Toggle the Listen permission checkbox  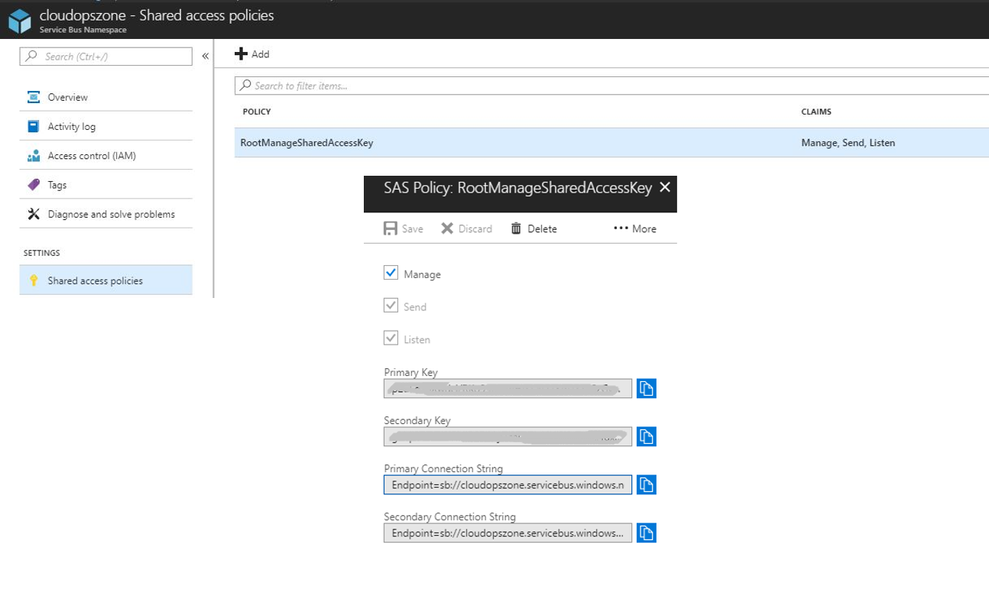(391, 338)
